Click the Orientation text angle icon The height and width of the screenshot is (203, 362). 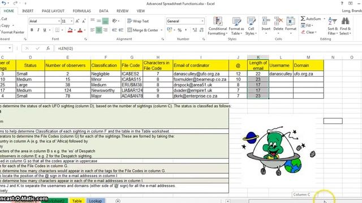[x=115, y=21]
